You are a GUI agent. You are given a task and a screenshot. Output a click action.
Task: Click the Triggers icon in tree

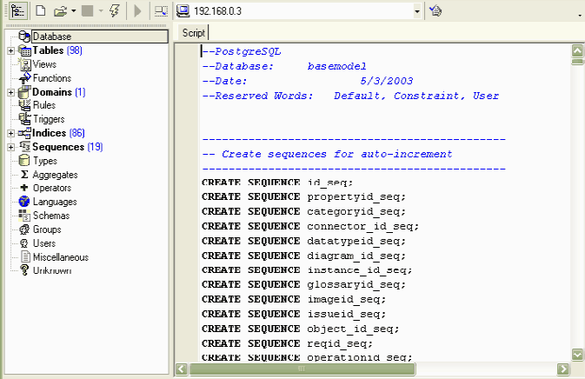coord(25,119)
